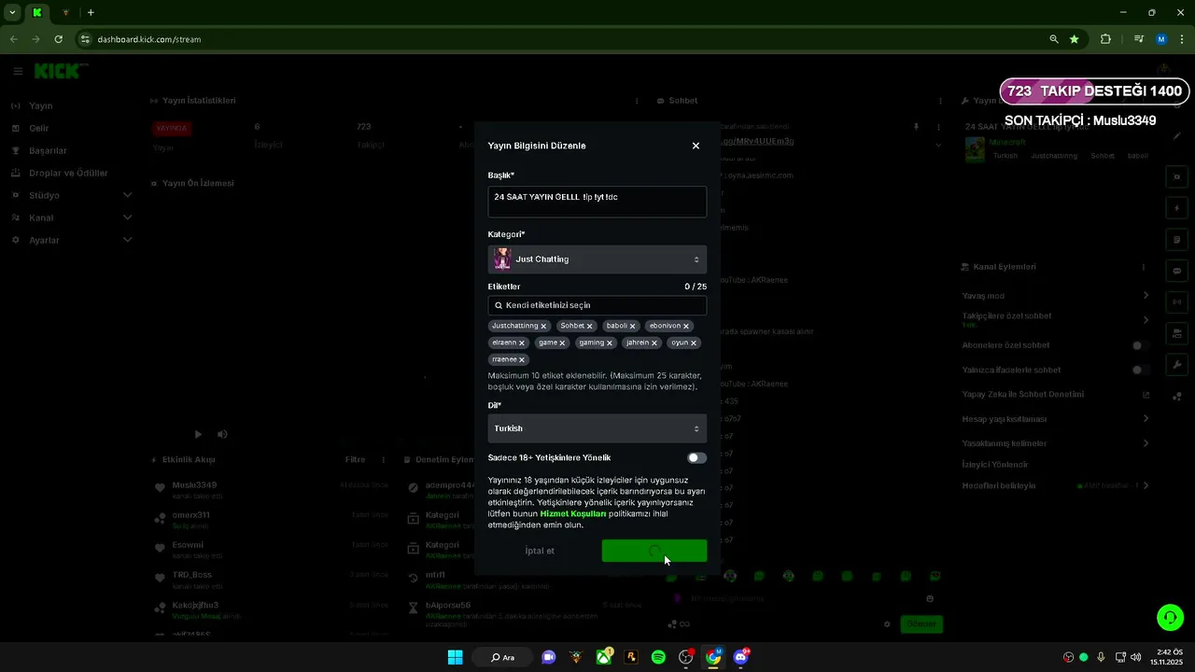The height and width of the screenshot is (672, 1195).
Task: Bookmark page with the star icon
Action: pyautogui.click(x=1075, y=39)
